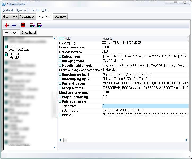The image size is (192, 159).
Task: Click the Batch teller label
Action: 69,106
